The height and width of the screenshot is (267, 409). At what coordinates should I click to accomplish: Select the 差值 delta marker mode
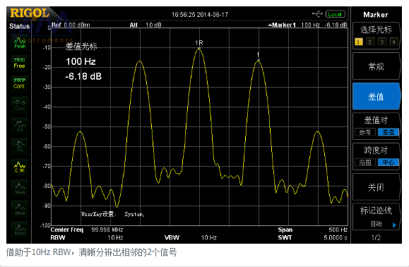pyautogui.click(x=376, y=97)
